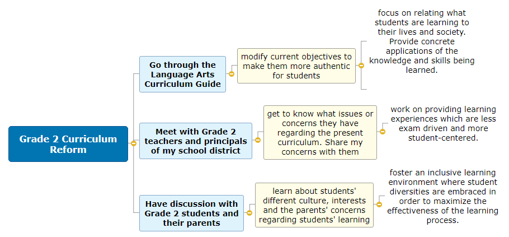Collapse the discussion with students and parents branch

click(x=249, y=212)
